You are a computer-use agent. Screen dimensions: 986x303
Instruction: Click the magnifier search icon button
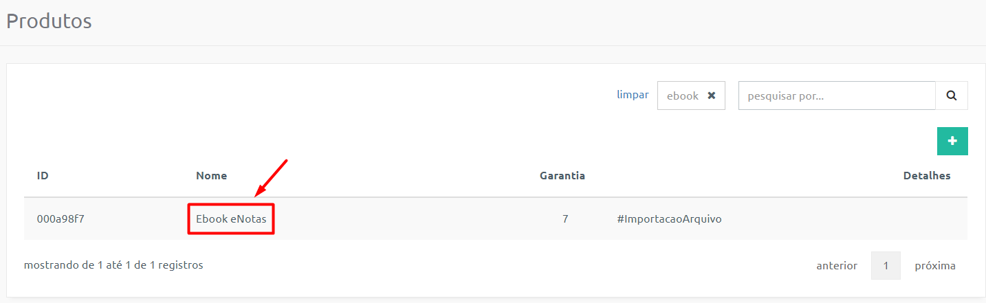952,96
